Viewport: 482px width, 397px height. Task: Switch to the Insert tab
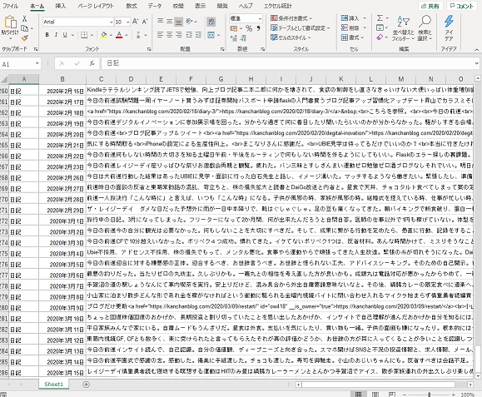point(60,6)
